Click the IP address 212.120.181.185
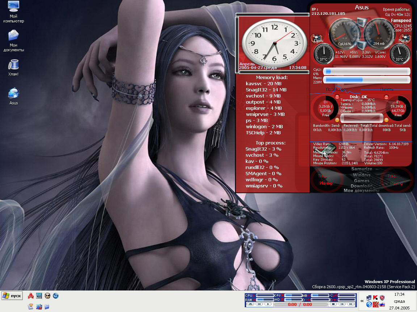The width and height of the screenshot is (417, 312). coord(328,13)
